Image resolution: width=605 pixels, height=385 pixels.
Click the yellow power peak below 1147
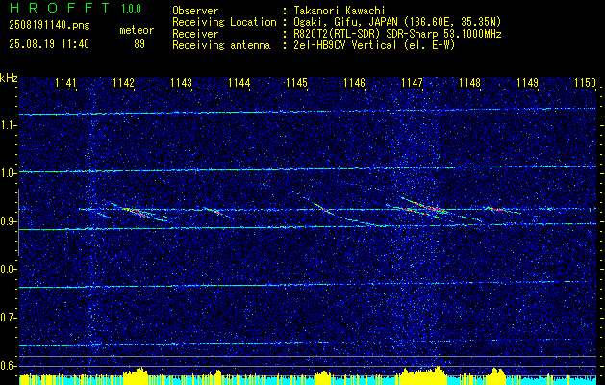[422, 375]
